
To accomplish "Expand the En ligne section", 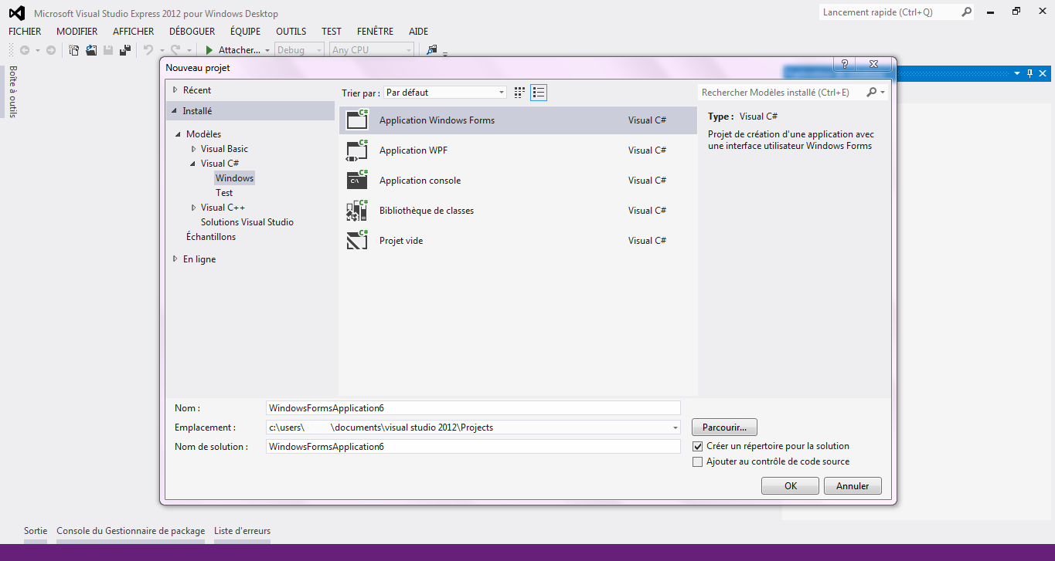I will pyautogui.click(x=175, y=259).
